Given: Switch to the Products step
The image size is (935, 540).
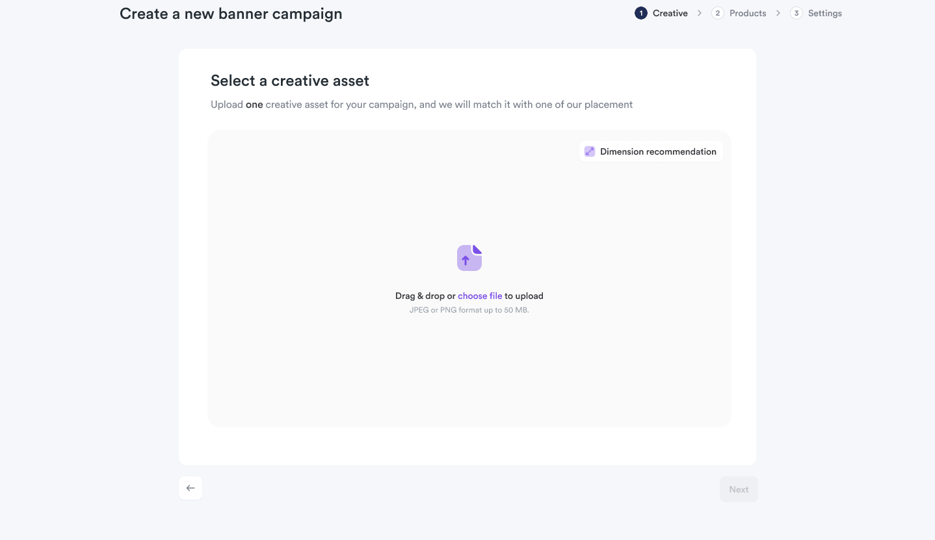Looking at the screenshot, I should pos(748,12).
